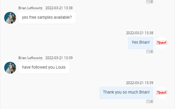Click the 13:39 timestamp beside Brian Lefkowitz's name
Screen dimensions: 175x109
(59, 58)
